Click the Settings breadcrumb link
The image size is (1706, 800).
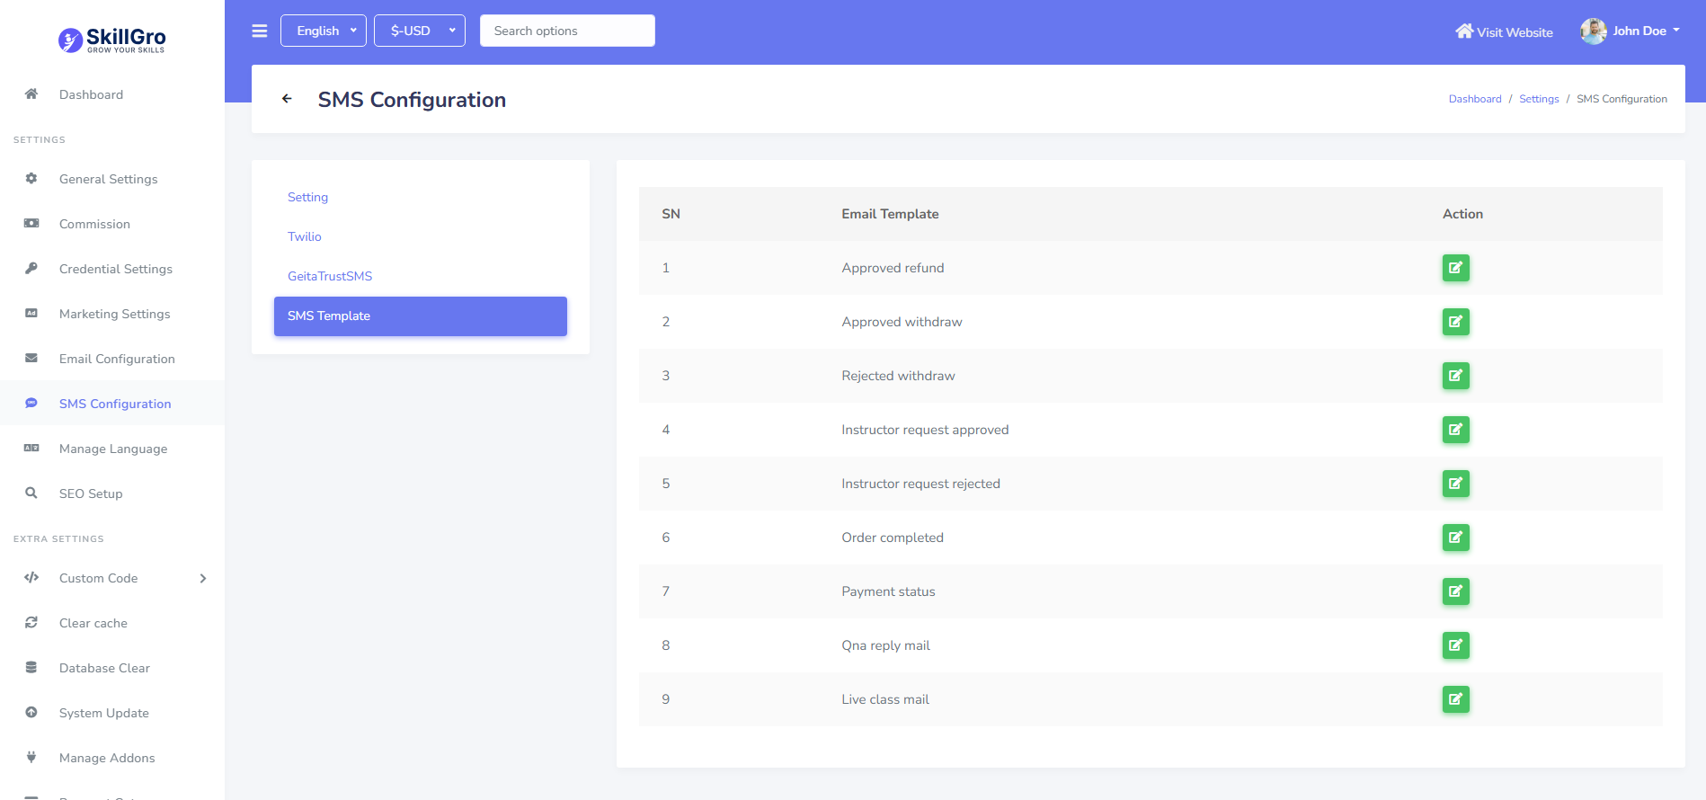pyautogui.click(x=1539, y=99)
